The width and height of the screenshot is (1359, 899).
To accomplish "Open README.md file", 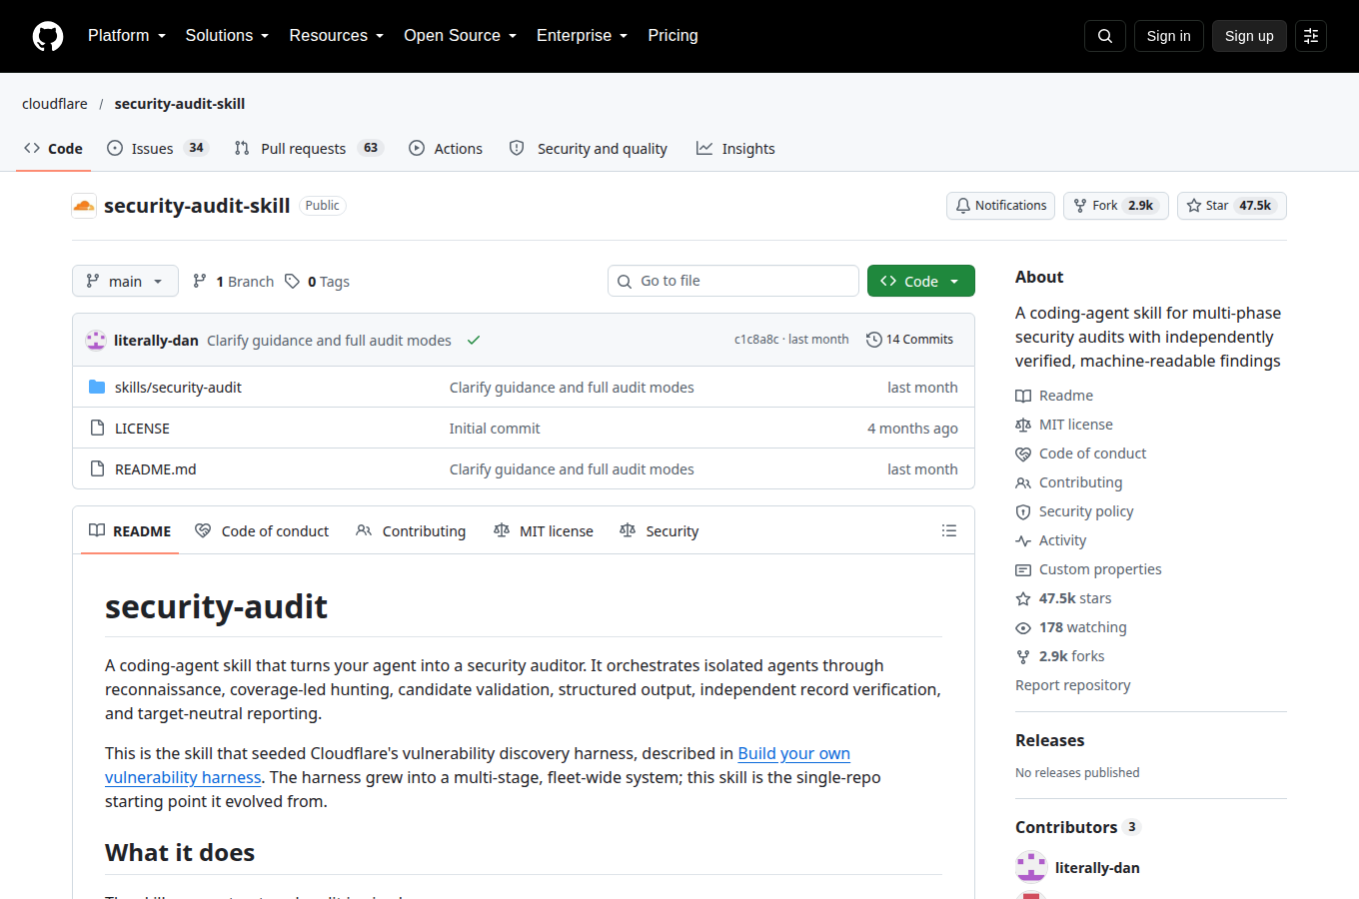I will coord(155,469).
